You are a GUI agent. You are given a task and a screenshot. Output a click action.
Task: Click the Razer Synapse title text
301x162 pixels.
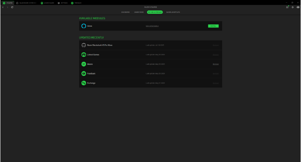150,7
